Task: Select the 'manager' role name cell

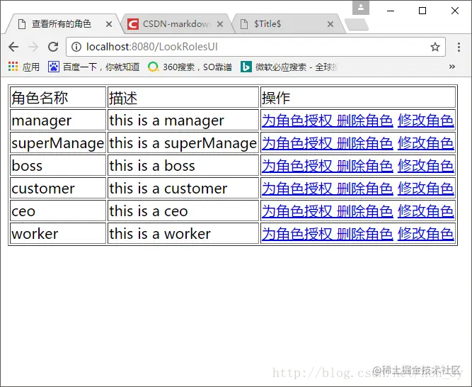Action: coord(58,120)
